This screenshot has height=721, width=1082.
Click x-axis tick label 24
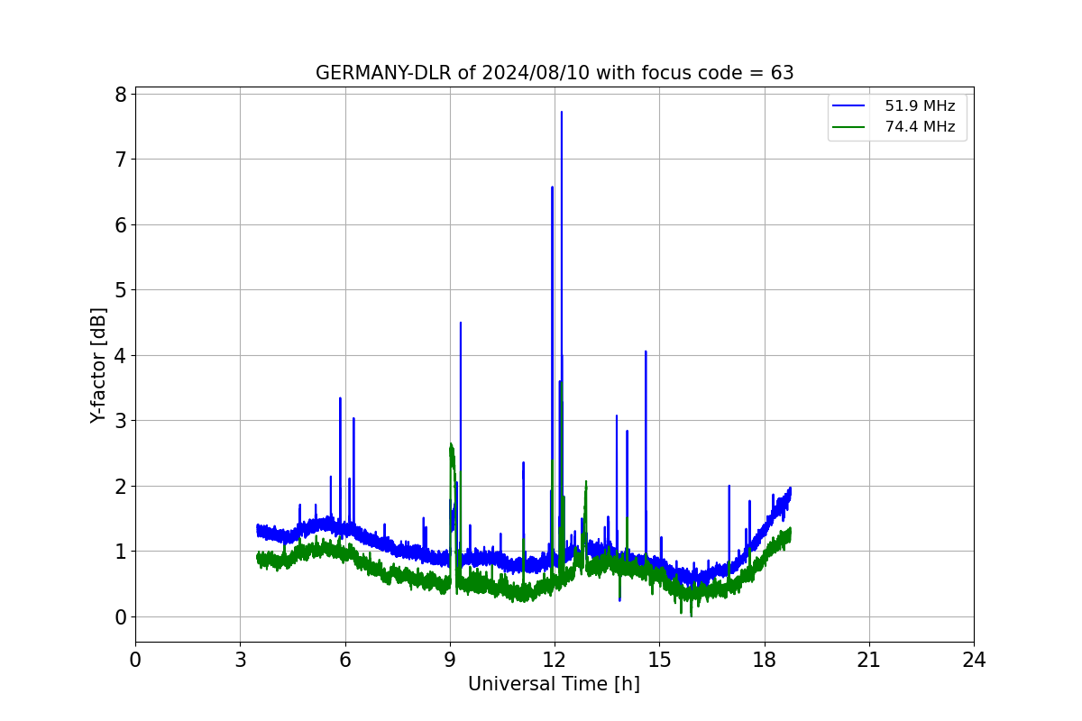pyautogui.click(x=974, y=660)
